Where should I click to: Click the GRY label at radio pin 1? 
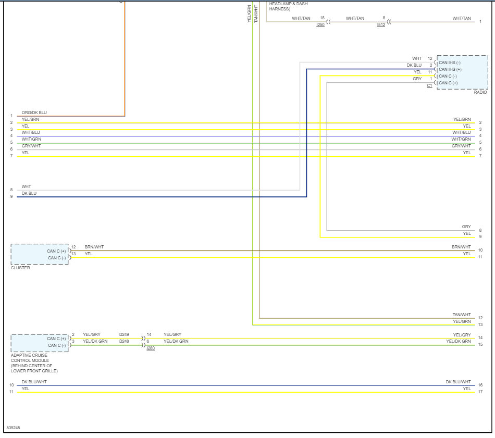click(x=417, y=79)
